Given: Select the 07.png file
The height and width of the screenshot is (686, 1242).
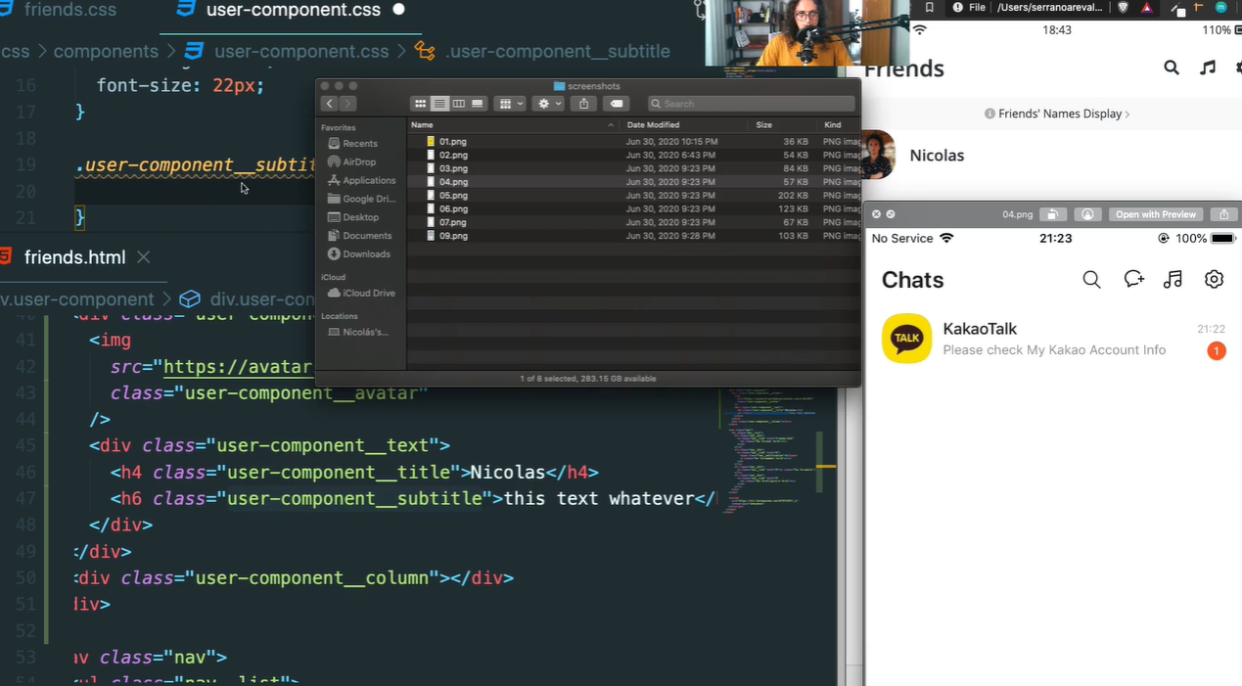Looking at the screenshot, I should click(633, 222).
